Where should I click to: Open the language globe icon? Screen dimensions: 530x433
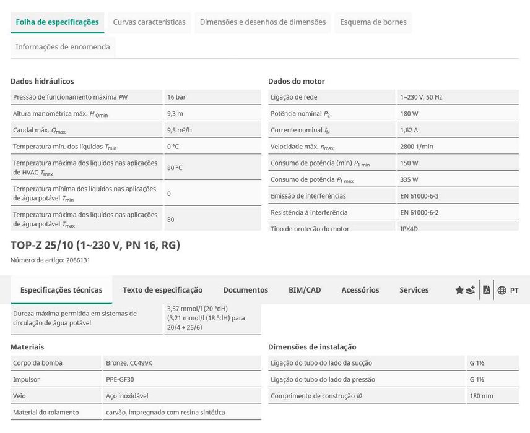[502, 290]
